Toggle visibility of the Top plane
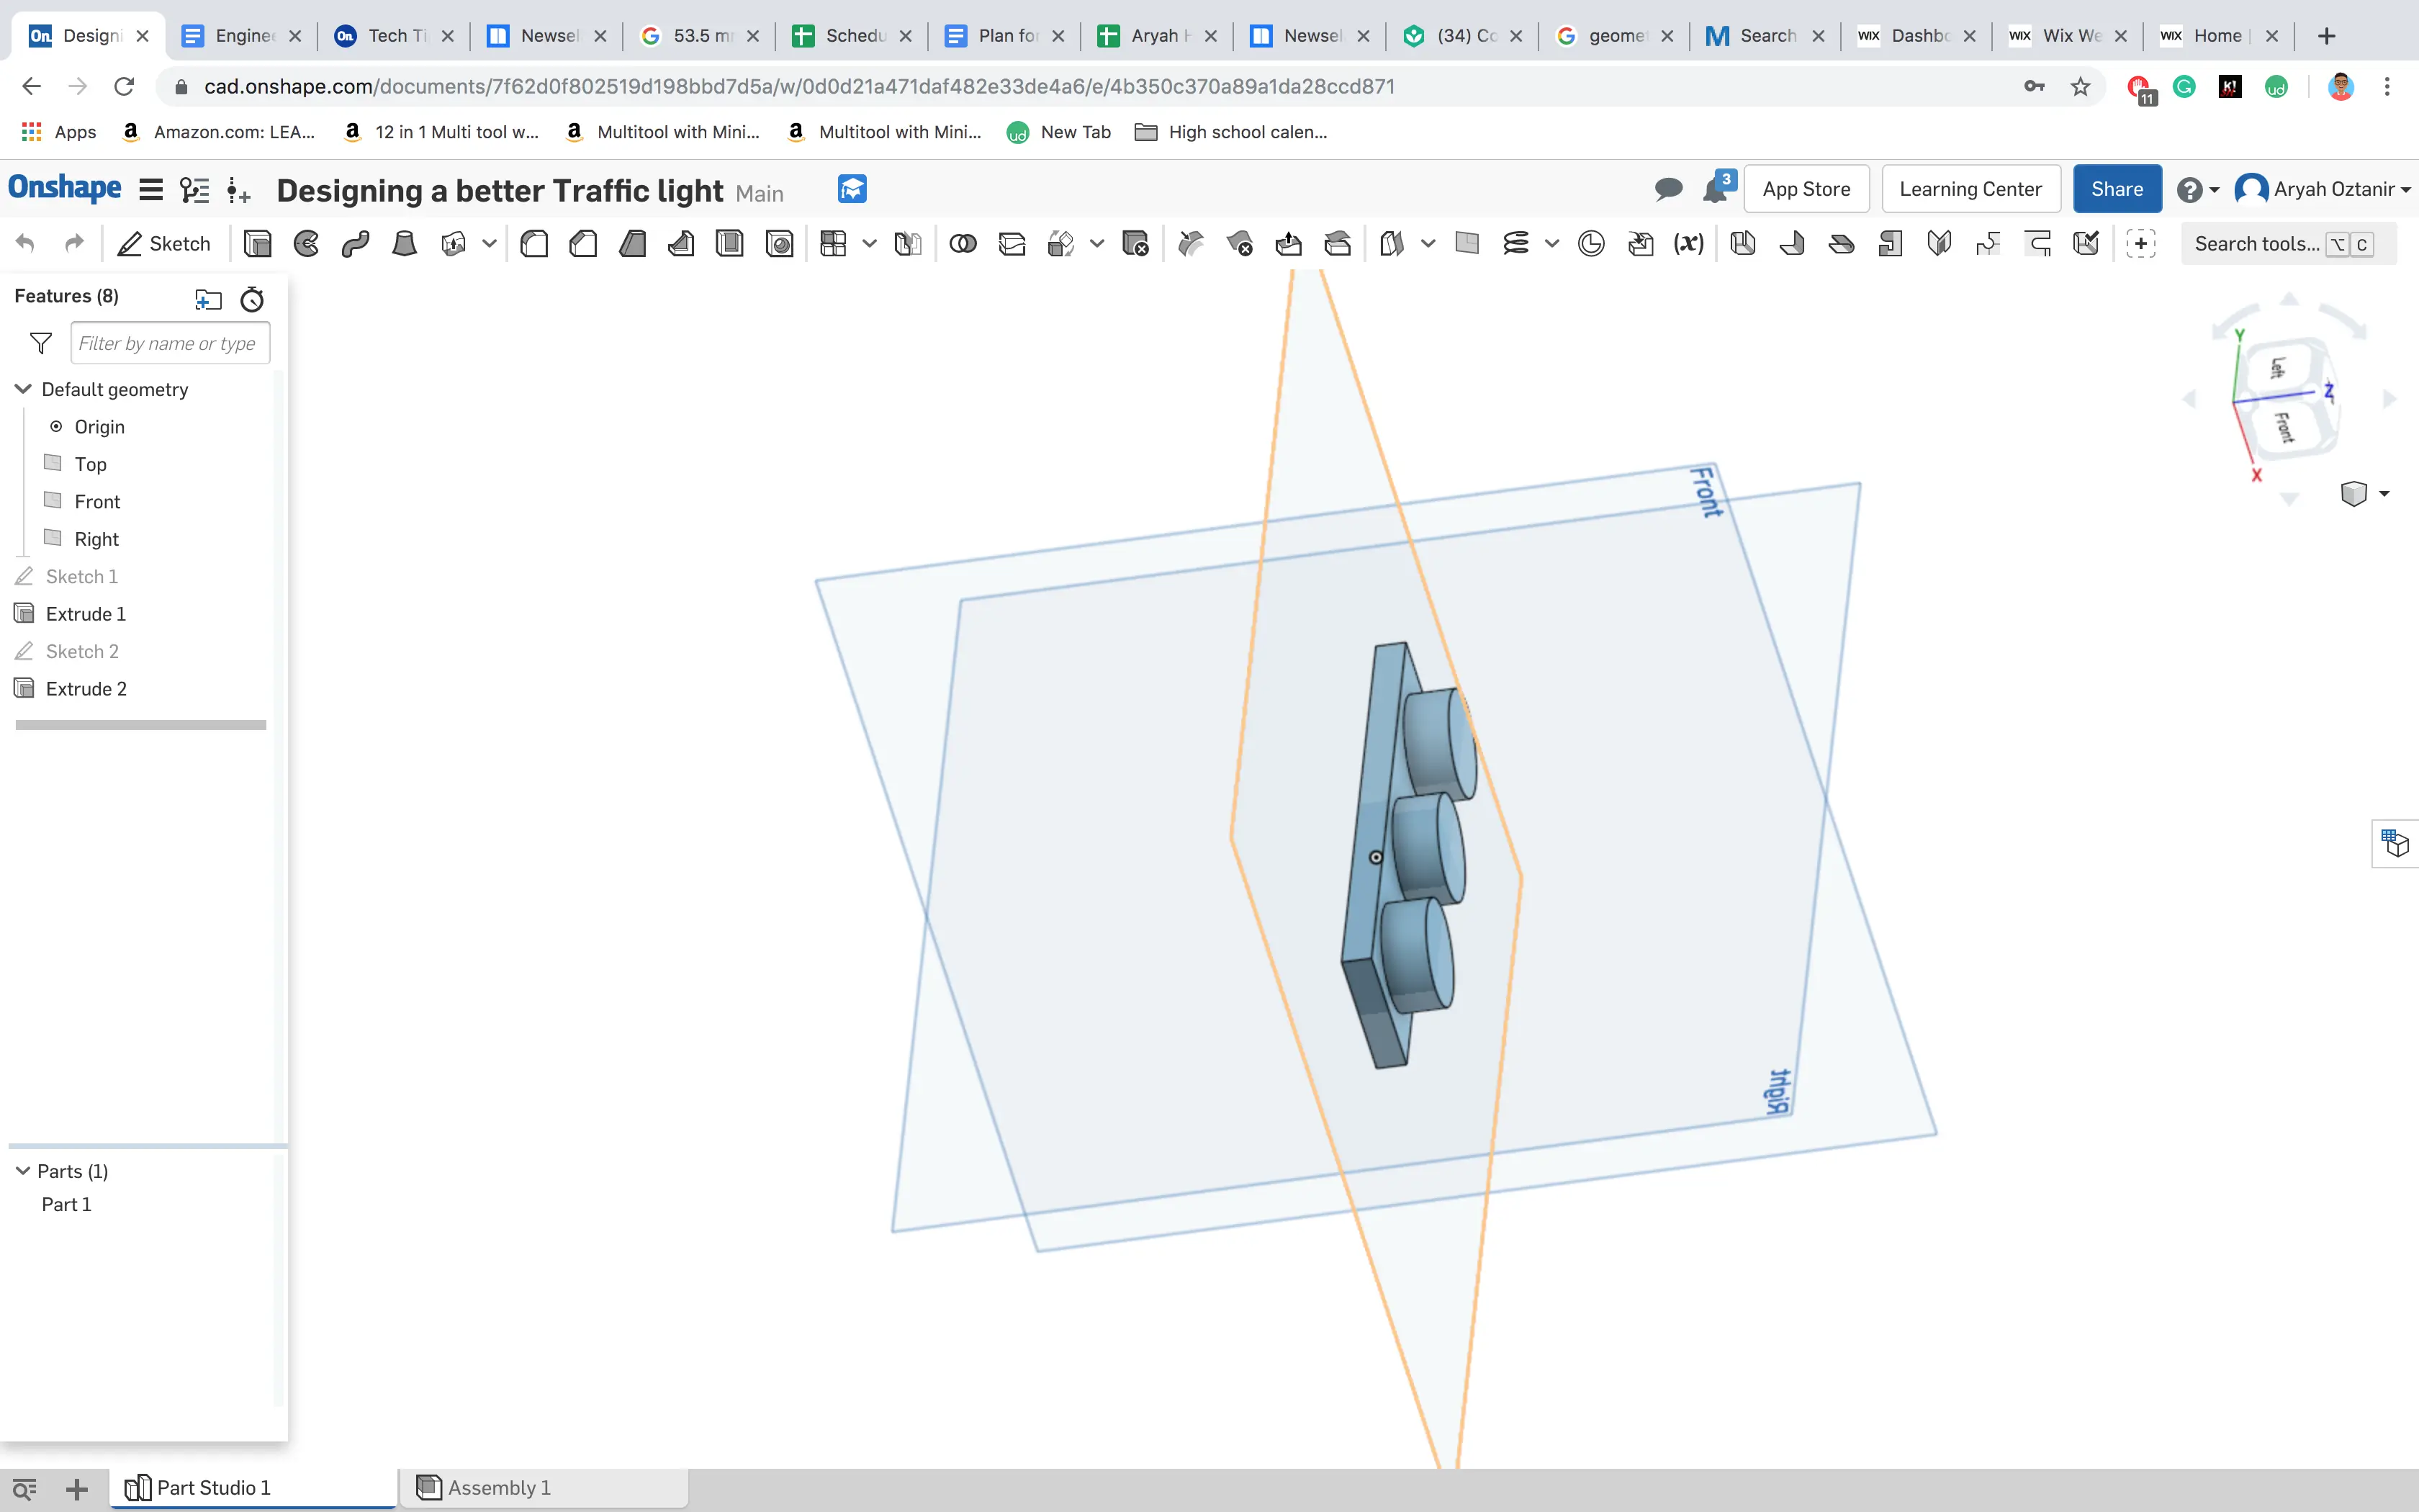 tap(53, 463)
